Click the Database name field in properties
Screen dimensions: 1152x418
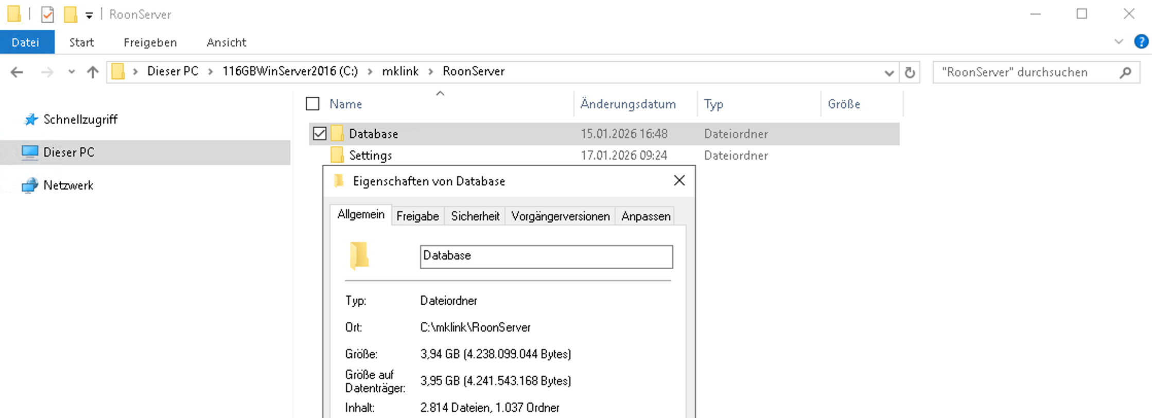pyautogui.click(x=547, y=256)
